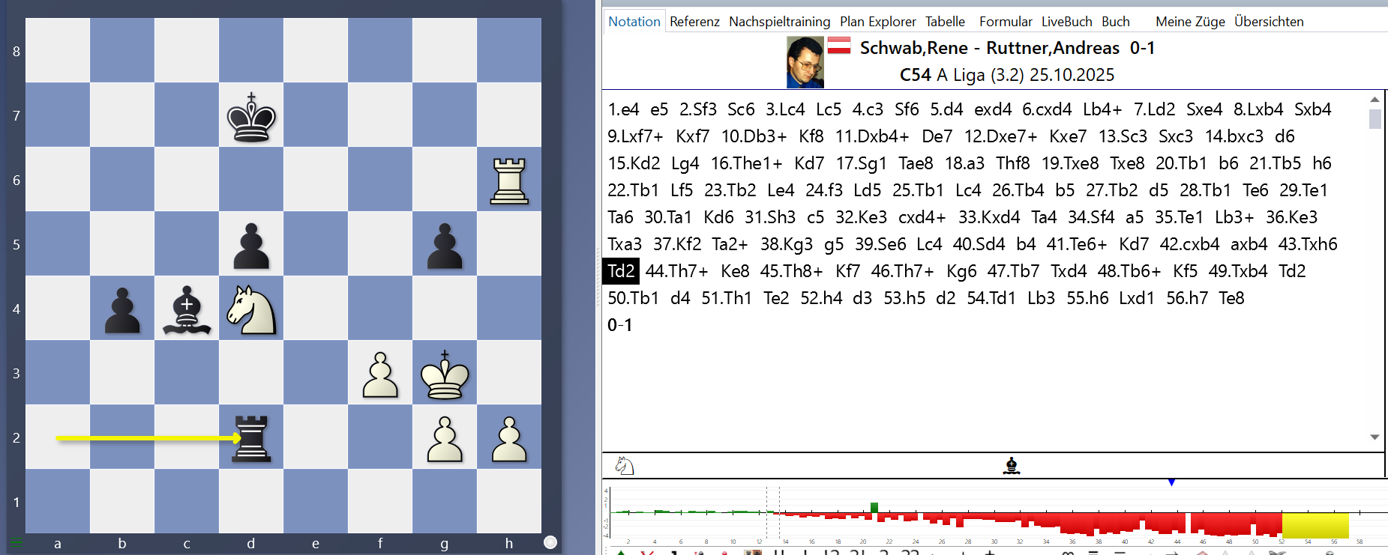Click the Ruttner,Andreas player name
This screenshot has width=1388, height=555.
[1053, 48]
